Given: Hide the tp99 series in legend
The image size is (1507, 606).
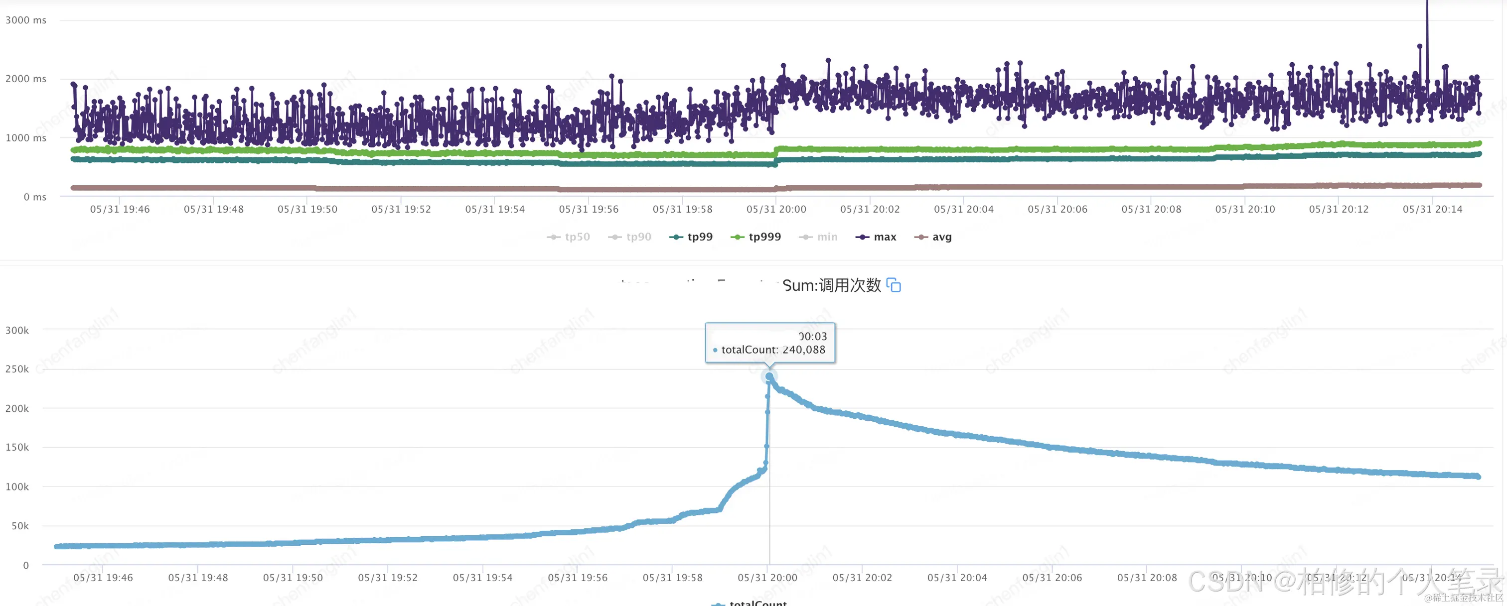Looking at the screenshot, I should coord(692,237).
